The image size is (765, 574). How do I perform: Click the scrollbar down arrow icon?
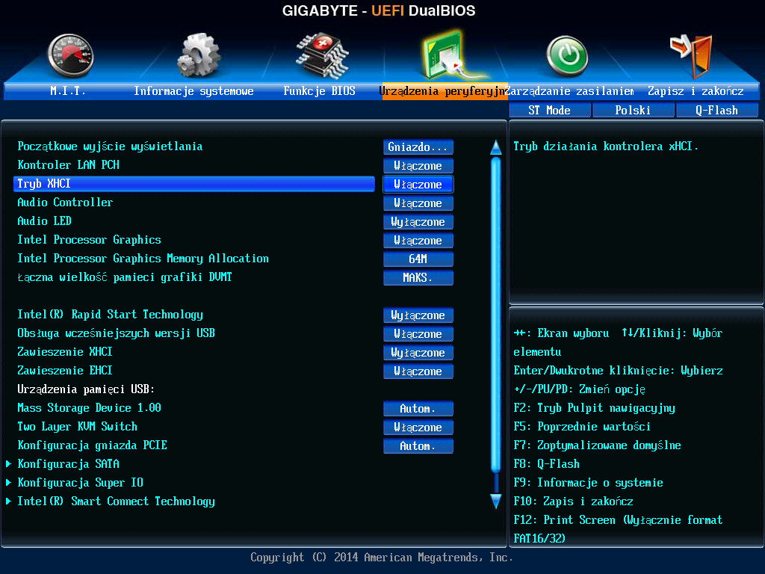click(x=495, y=502)
